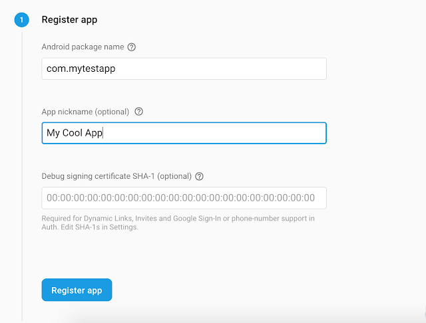This screenshot has width=426, height=323.
Task: Click into the App nickname text field
Action: tap(184, 133)
